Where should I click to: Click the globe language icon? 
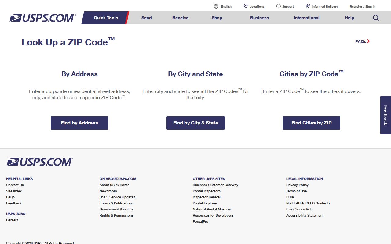(216, 6)
